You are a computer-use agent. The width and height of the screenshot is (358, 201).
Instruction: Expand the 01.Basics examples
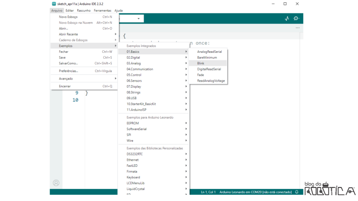153,52
